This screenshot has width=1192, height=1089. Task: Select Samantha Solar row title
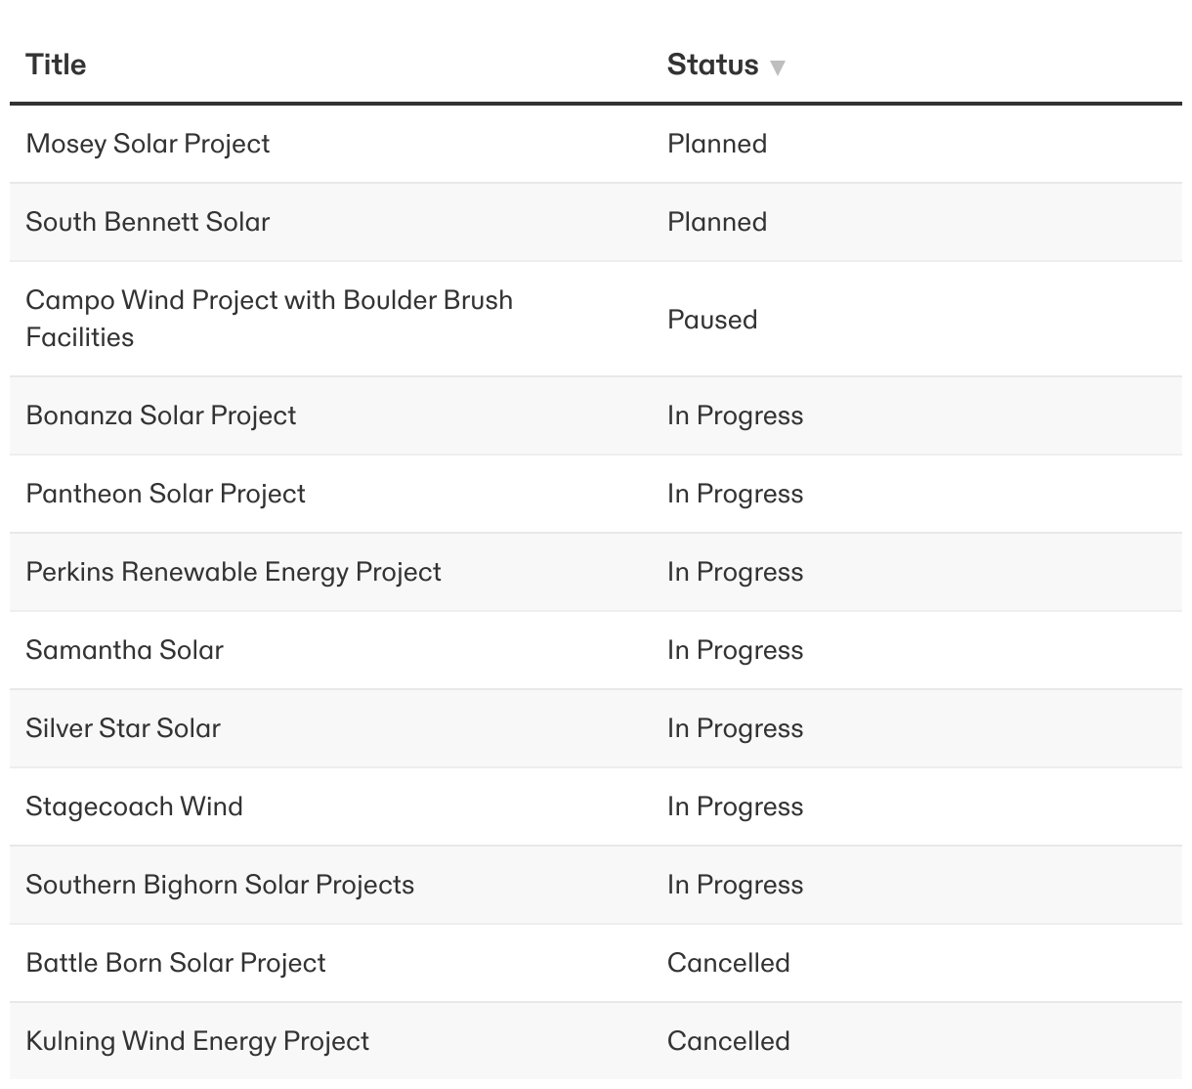pos(124,650)
